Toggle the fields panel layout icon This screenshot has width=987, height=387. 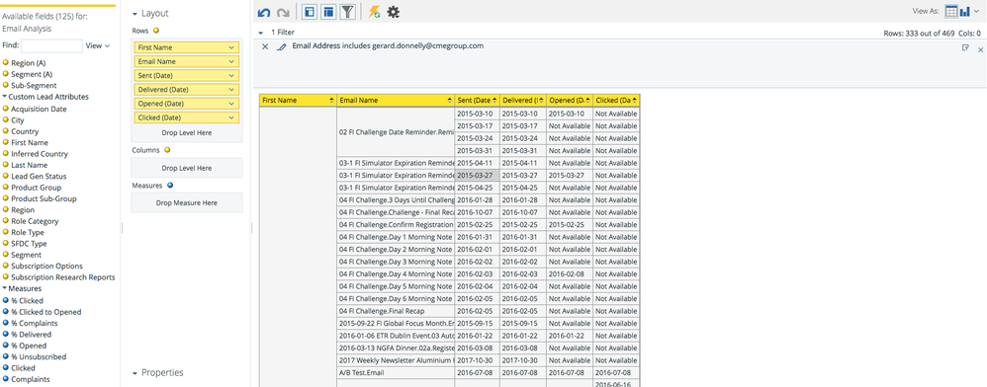(310, 11)
